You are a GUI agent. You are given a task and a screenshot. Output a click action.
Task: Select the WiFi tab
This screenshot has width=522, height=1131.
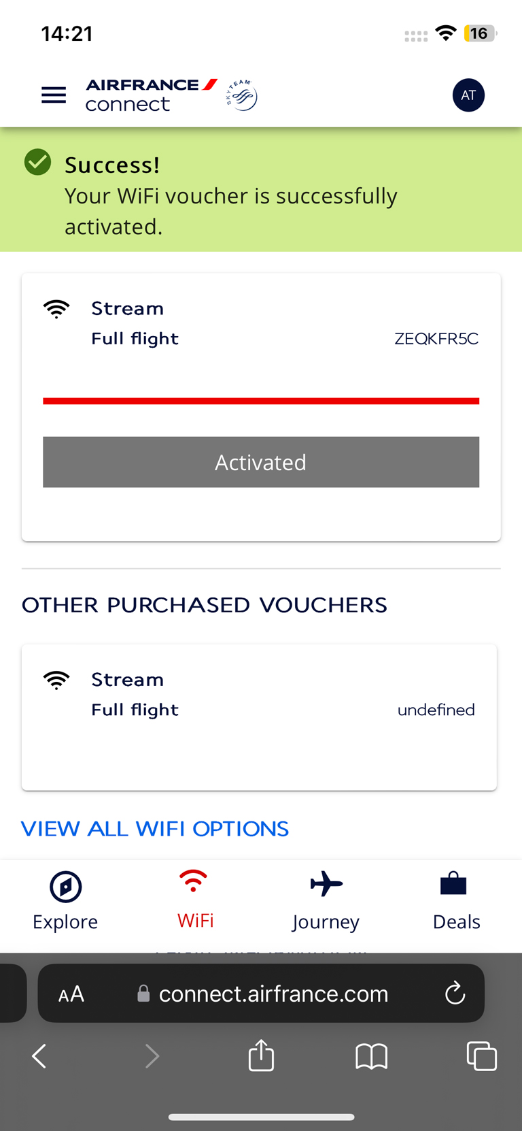(x=195, y=901)
